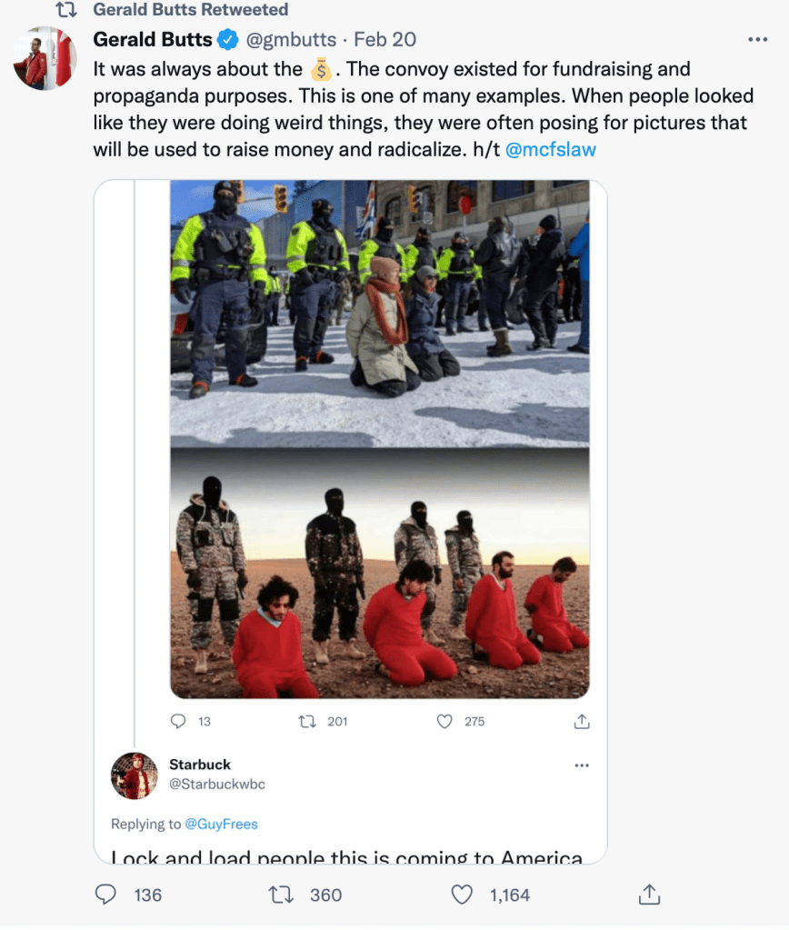This screenshot has height=930, width=789.
Task: Retweet the Gerald Butts tweet with 360 retweets
Action: click(281, 895)
